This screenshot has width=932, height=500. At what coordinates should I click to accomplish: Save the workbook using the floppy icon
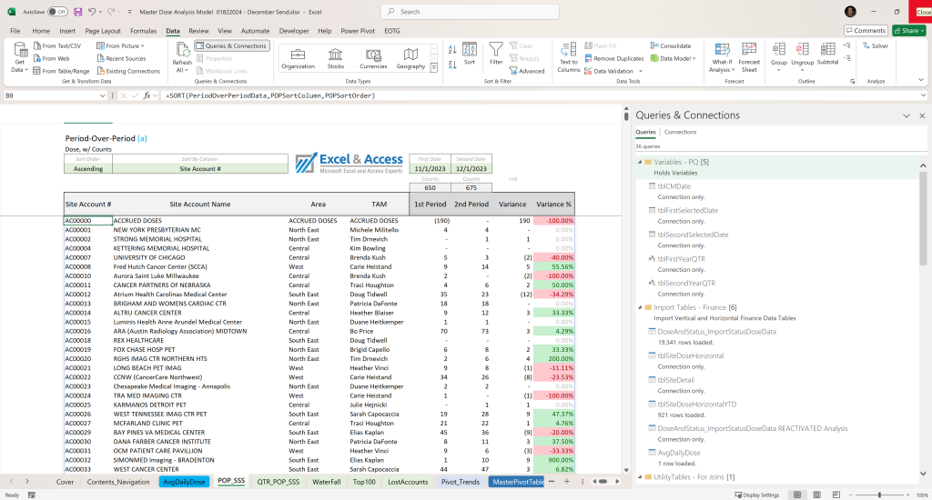coord(78,11)
